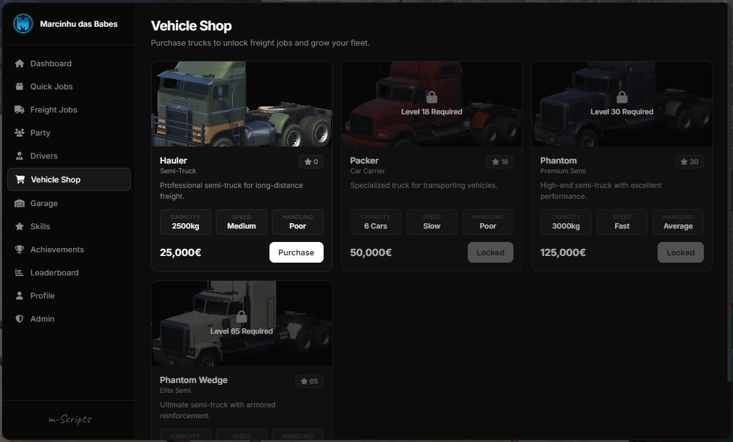Screen dimensions: 733x442
Task: Click the m-Scripts footer label
Action: click(x=70, y=419)
